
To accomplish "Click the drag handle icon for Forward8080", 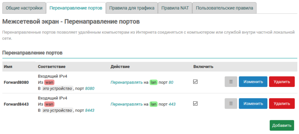I will [x=231, y=82].
